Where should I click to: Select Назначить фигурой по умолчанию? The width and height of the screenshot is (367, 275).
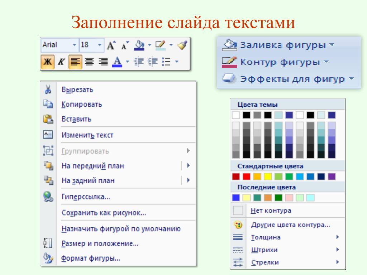[118, 229]
